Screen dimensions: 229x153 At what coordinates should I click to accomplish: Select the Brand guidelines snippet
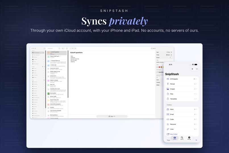coord(57,115)
